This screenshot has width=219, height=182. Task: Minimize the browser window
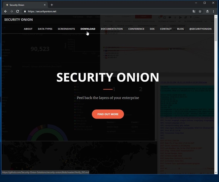click(x=196, y=3)
